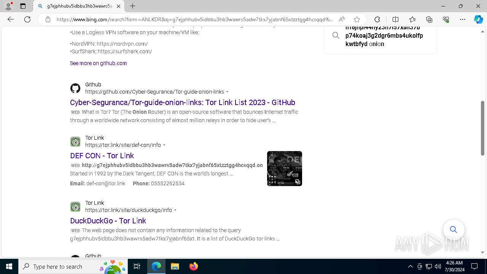Open Task View in the taskbar

tap(137, 266)
